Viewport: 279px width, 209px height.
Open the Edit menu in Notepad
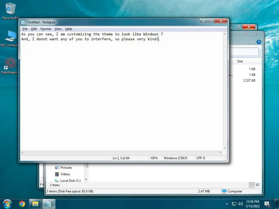[x=34, y=29]
